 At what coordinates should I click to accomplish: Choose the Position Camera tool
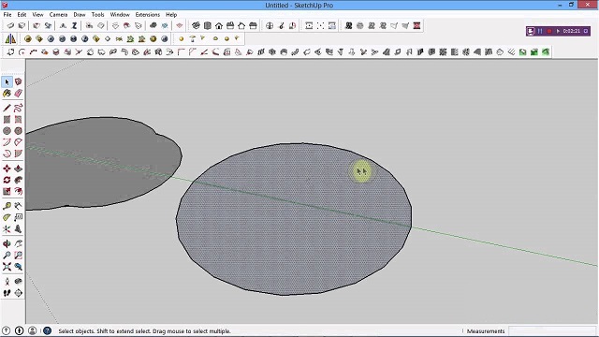point(7,282)
